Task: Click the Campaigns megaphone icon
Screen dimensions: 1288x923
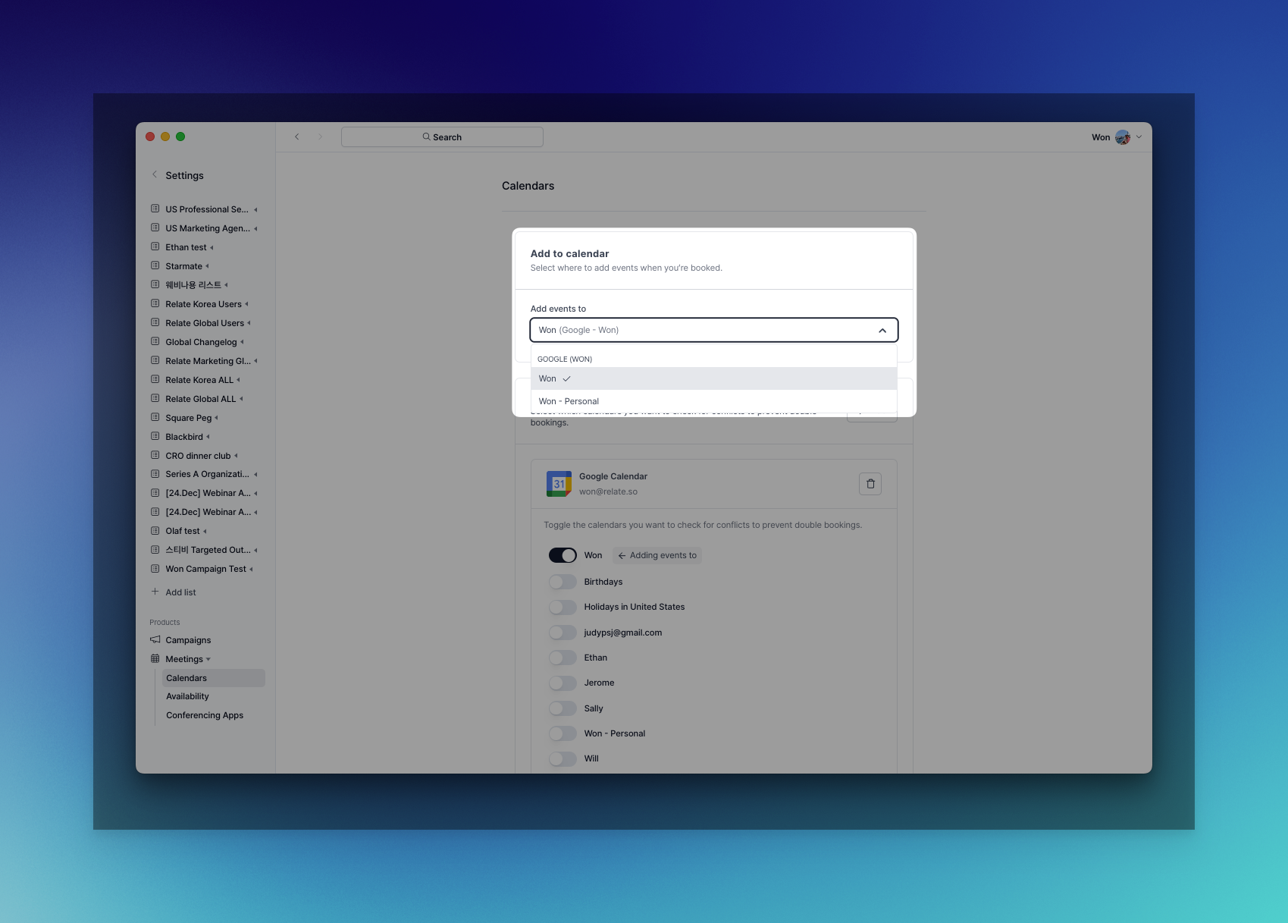Action: (x=155, y=639)
